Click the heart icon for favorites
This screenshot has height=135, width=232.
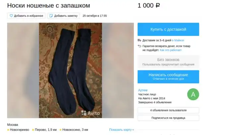point(11,16)
